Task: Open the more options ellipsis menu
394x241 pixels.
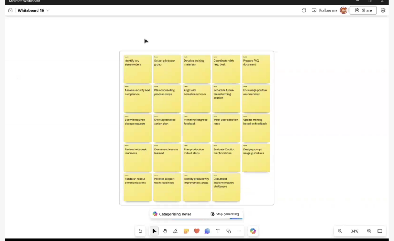Action: coord(239,231)
